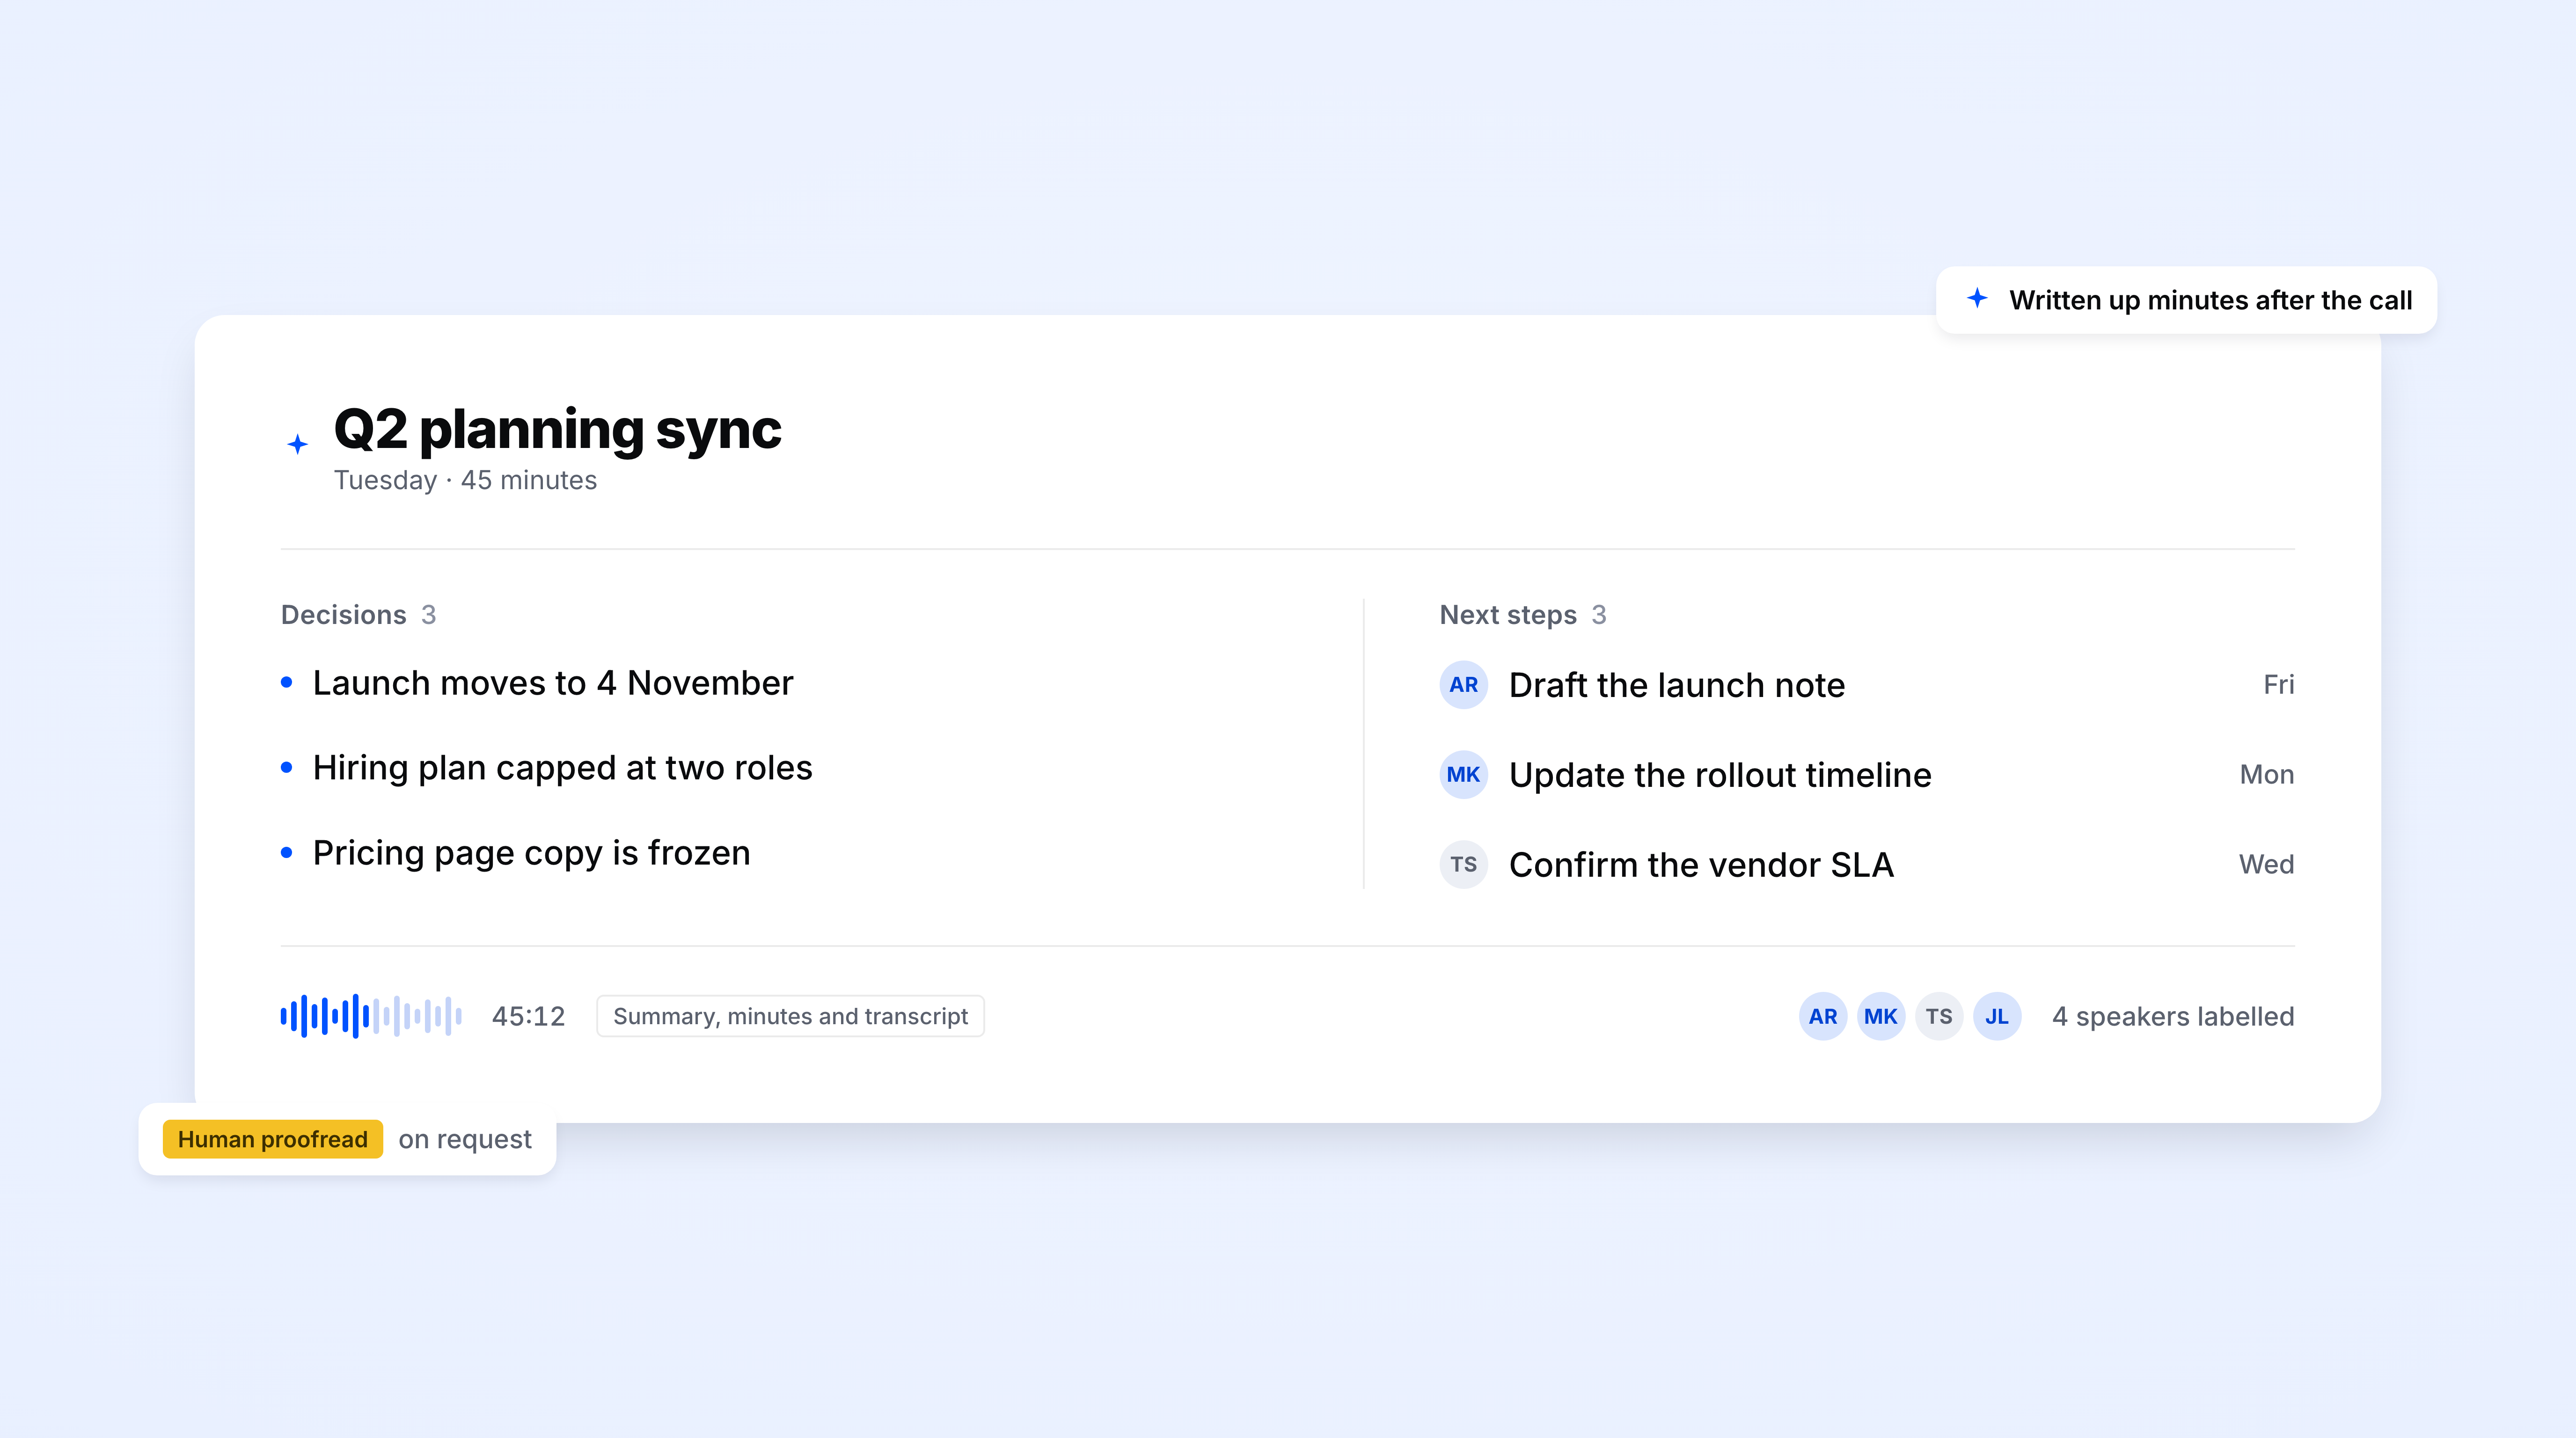
Task: Click the "Next steps" section heading
Action: point(1508,615)
